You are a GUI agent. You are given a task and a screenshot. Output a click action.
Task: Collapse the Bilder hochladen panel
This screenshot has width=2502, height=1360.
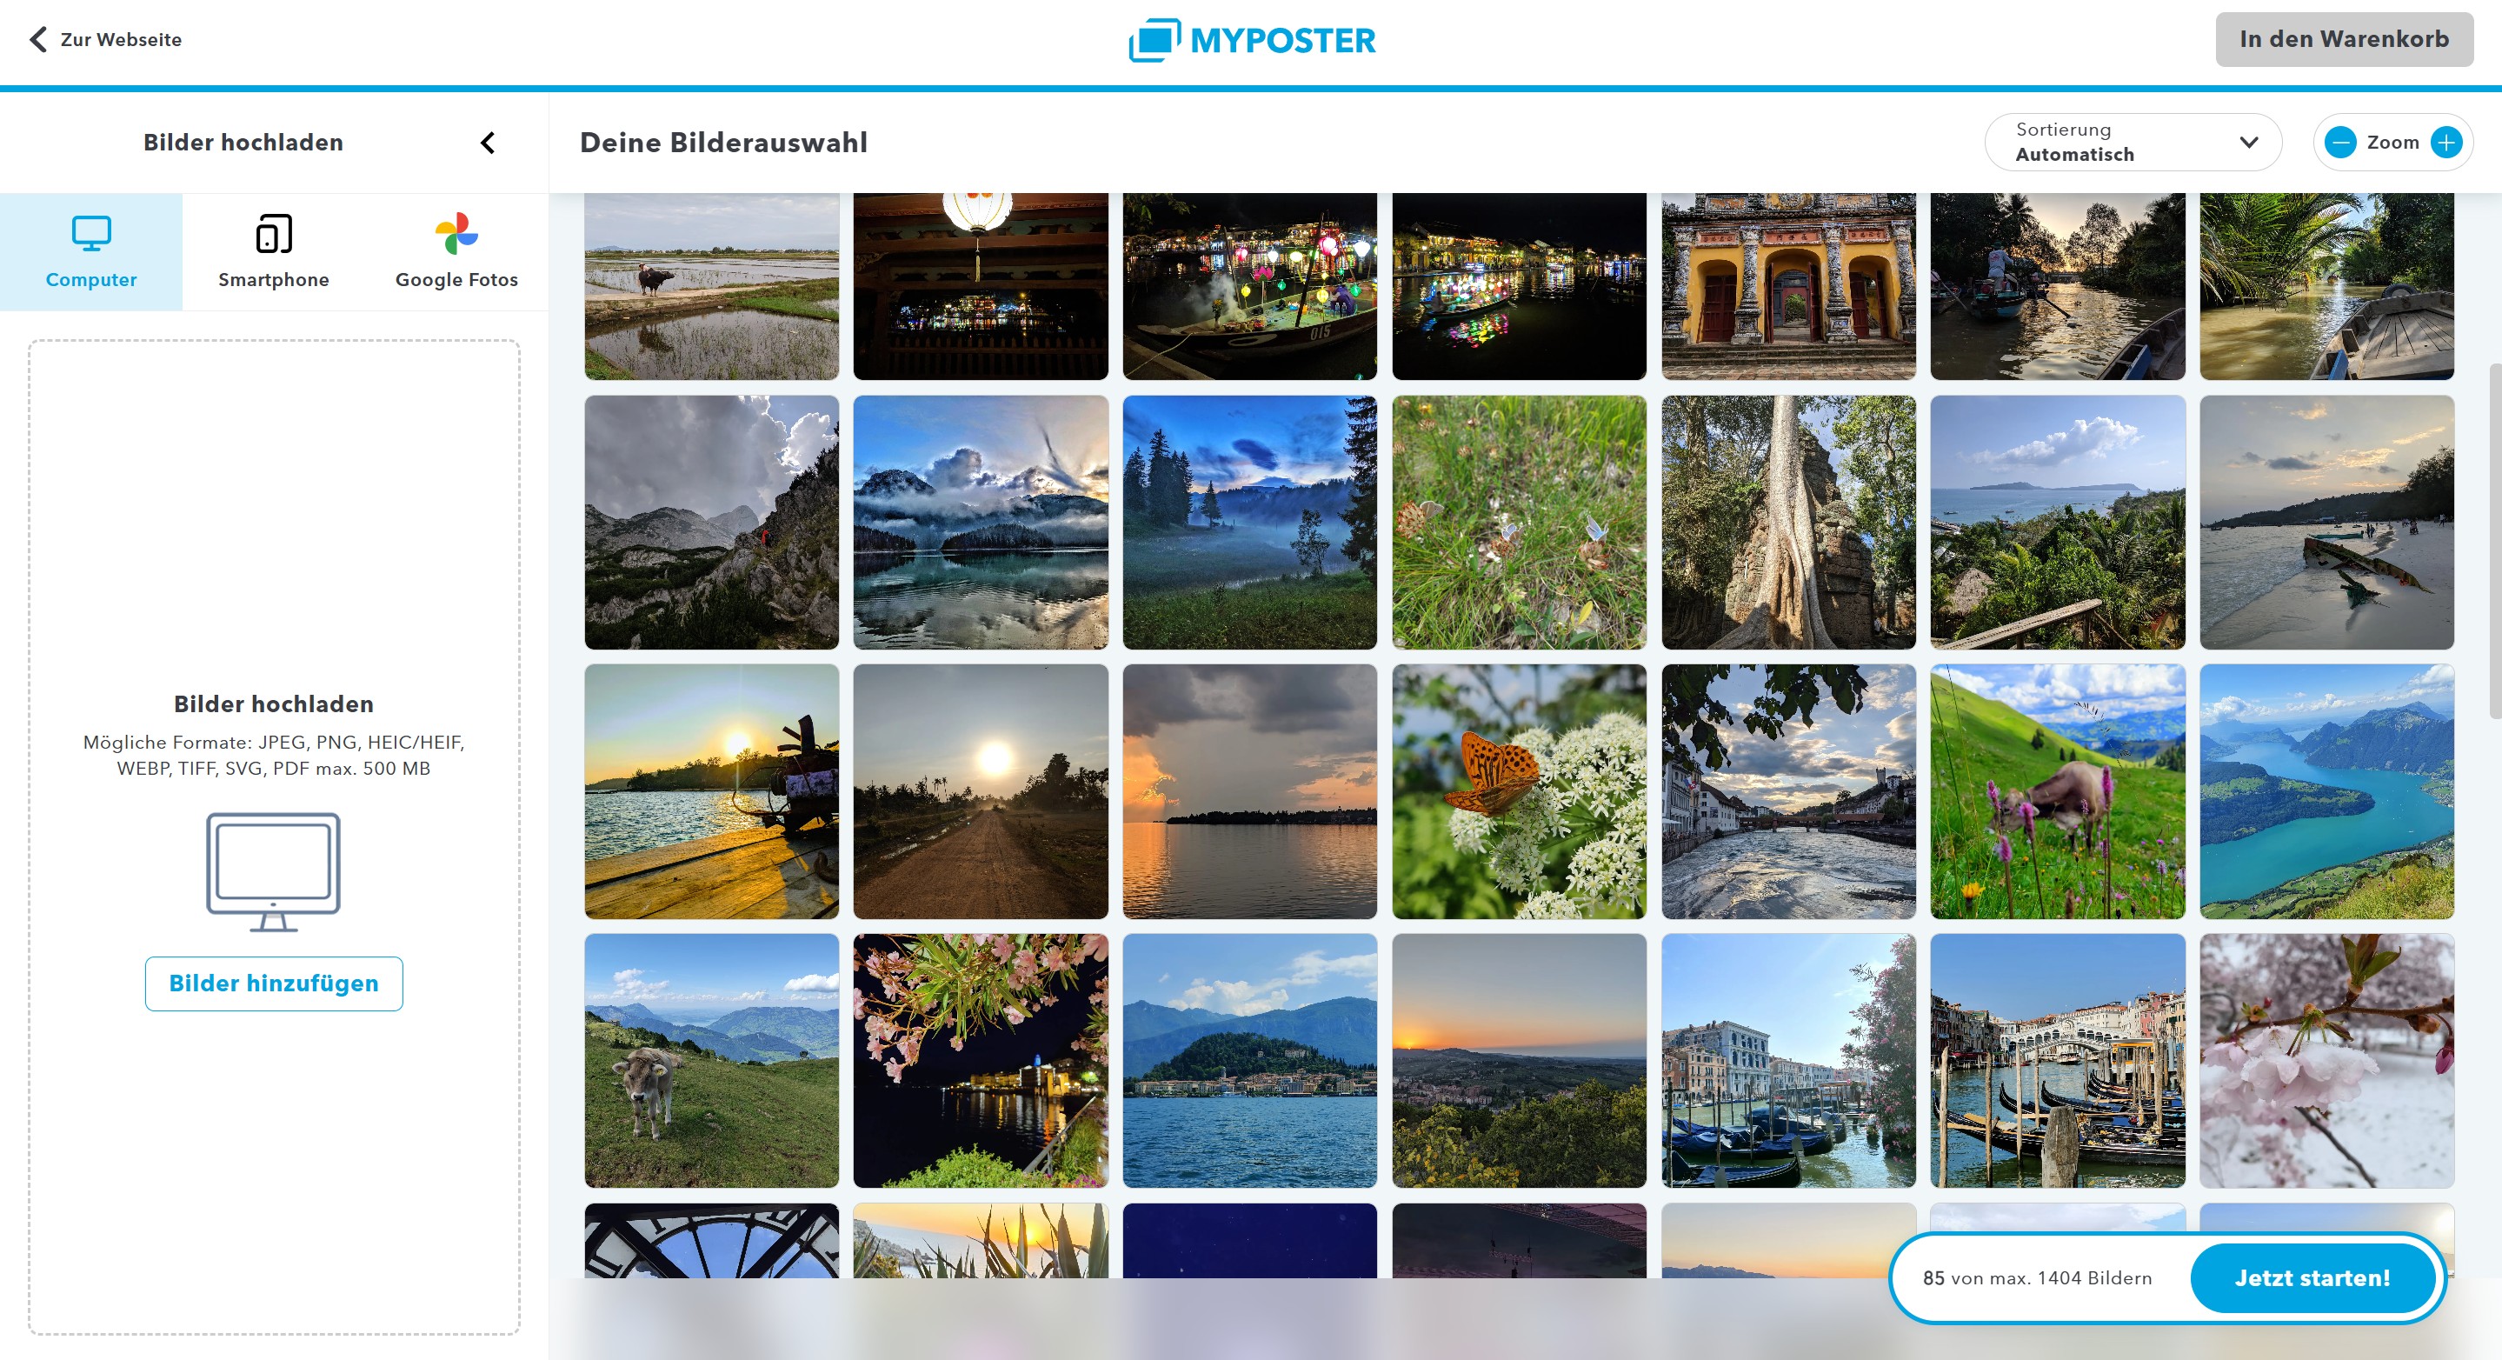click(488, 143)
